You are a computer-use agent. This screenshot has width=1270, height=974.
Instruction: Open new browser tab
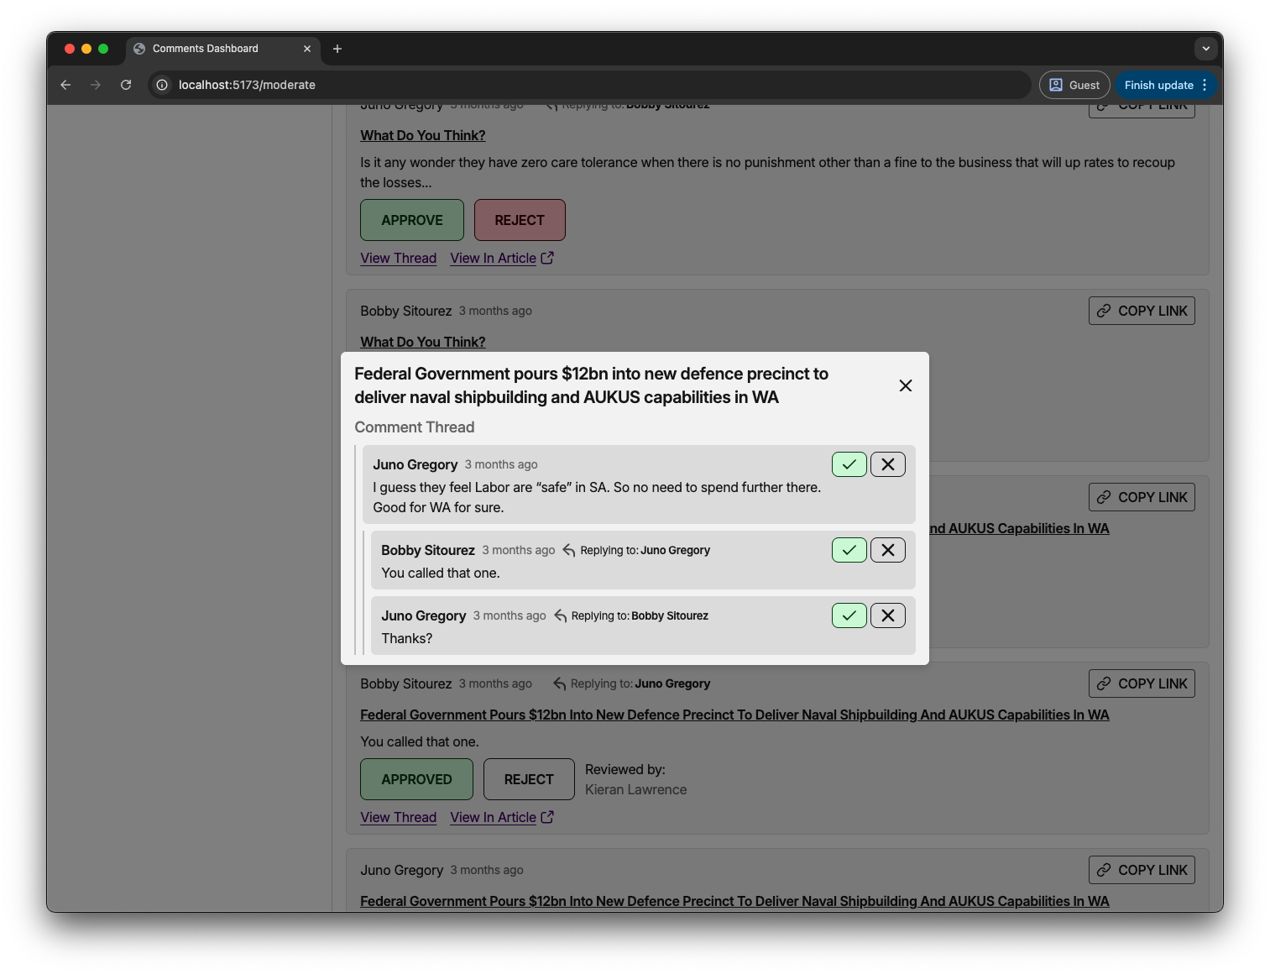click(x=337, y=49)
